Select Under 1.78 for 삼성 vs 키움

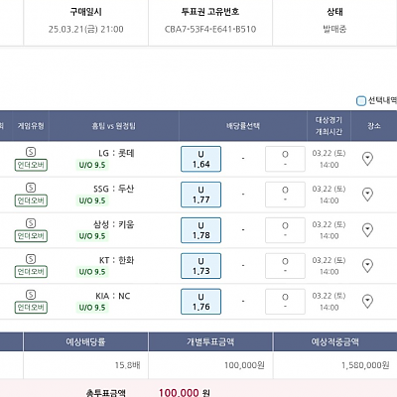[200, 230]
